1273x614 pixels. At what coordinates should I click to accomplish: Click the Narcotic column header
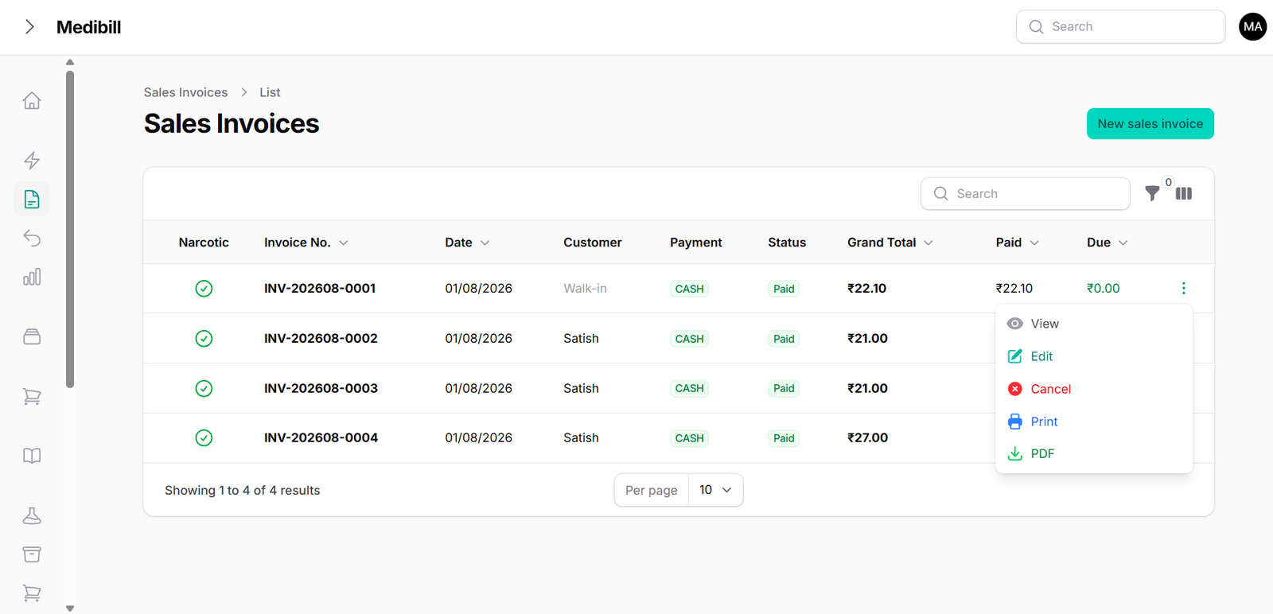204,243
